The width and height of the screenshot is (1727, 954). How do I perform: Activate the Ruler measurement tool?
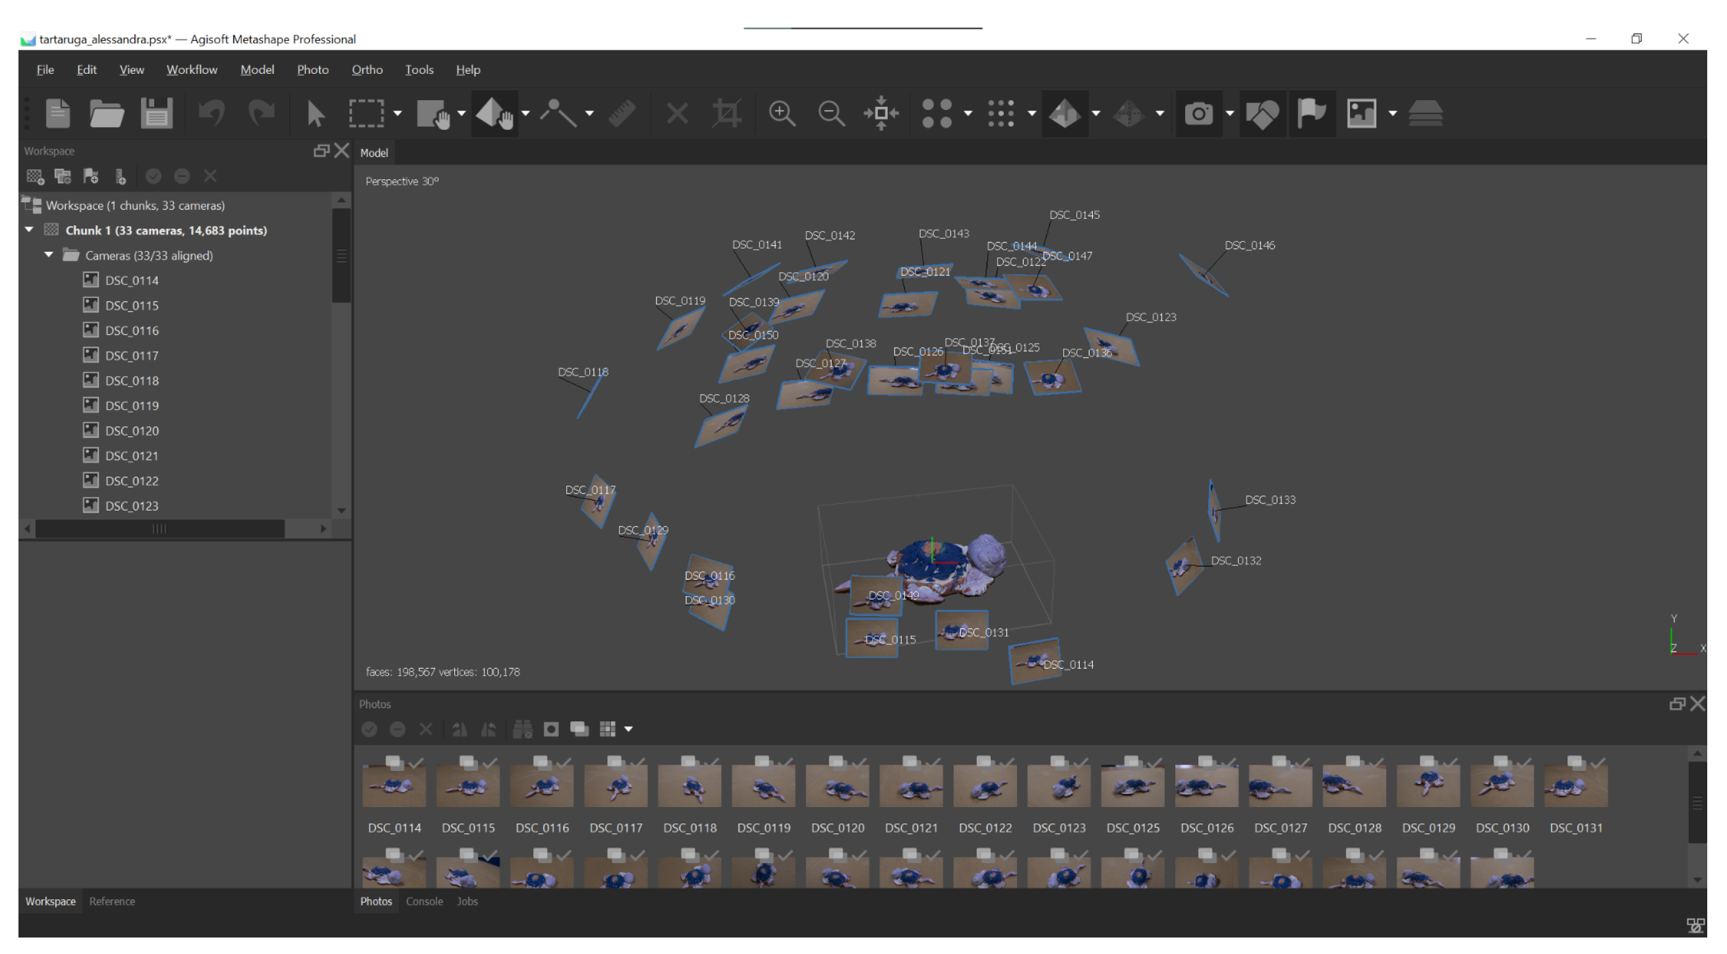click(622, 113)
